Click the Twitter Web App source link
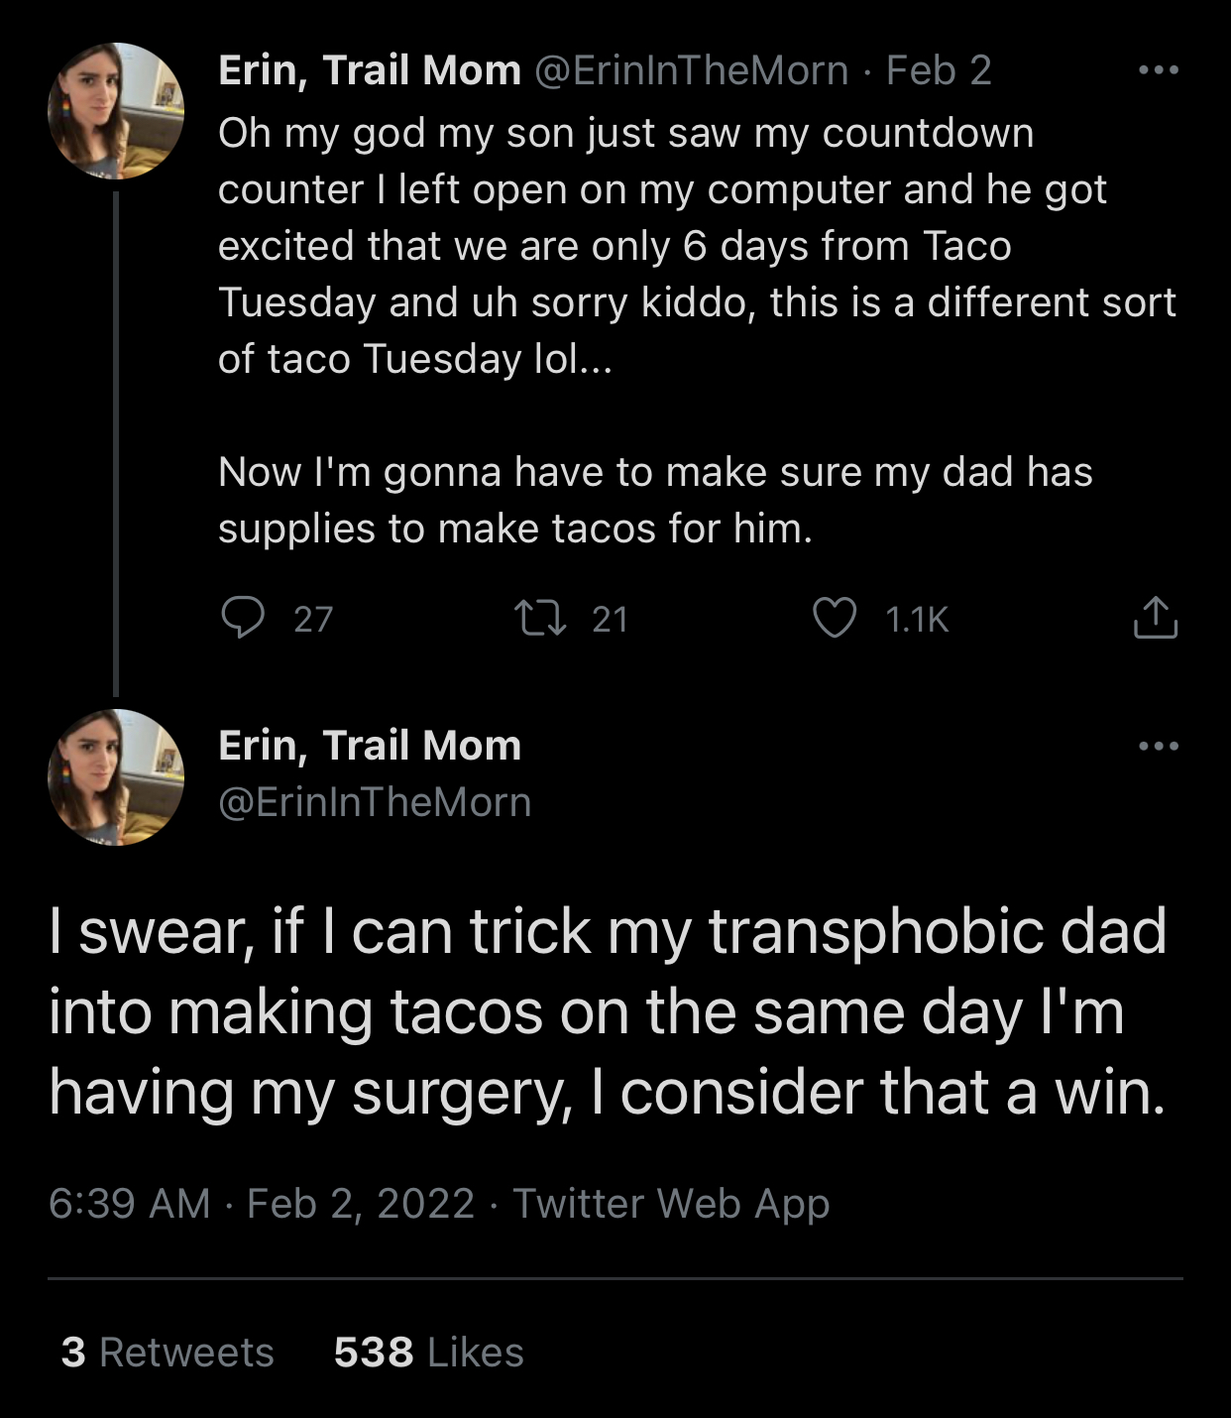The width and height of the screenshot is (1231, 1418). 671,1204
